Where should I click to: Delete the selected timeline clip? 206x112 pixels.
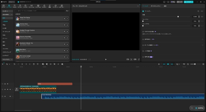[x=34, y=64]
